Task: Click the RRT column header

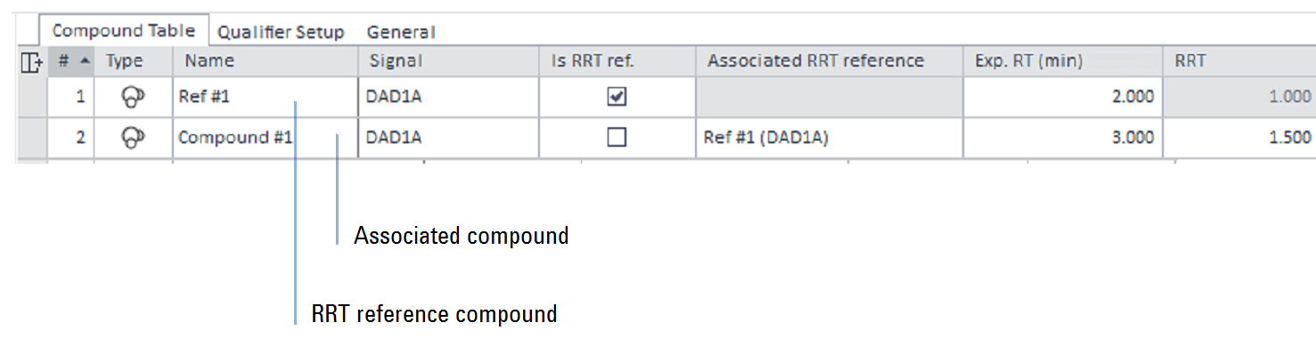Action: (x=1238, y=61)
